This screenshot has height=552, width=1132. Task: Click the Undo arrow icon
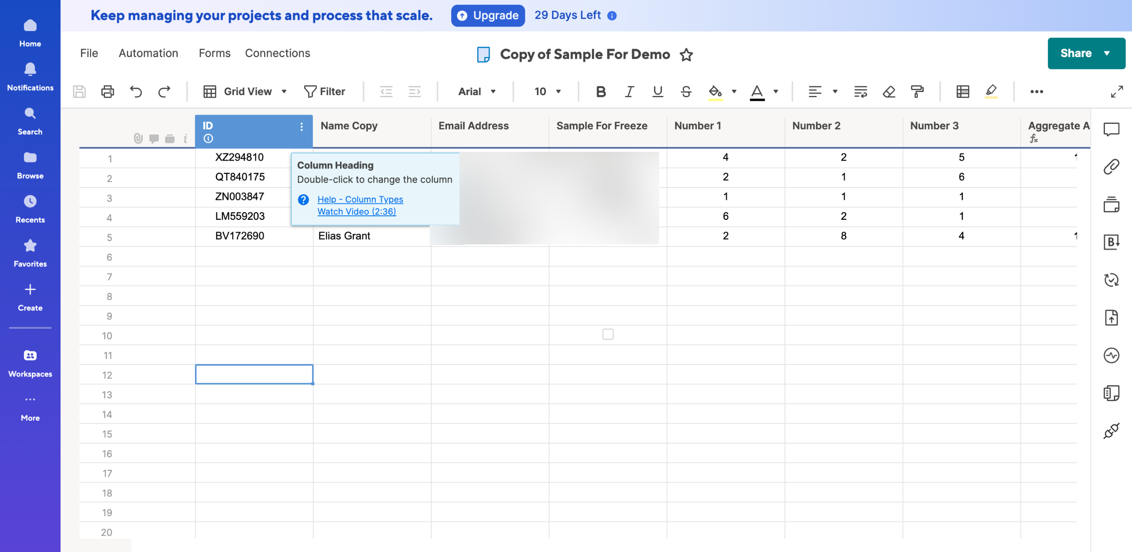[x=136, y=92]
